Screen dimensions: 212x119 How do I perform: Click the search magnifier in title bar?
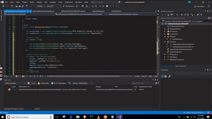tap(119, 2)
